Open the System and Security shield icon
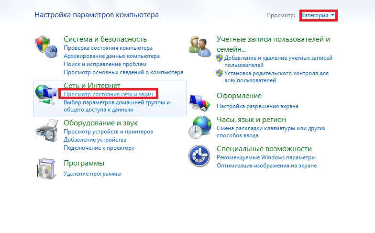Screen dimensions: 375x233 point(47,47)
